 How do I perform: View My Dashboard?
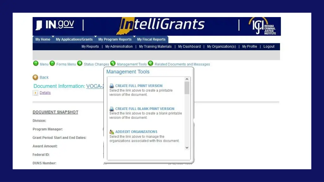tap(190, 47)
